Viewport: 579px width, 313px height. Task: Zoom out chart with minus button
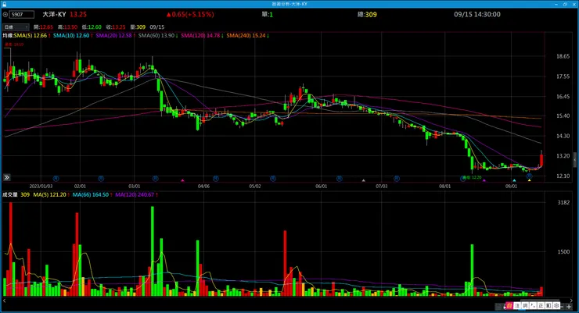tap(563, 307)
